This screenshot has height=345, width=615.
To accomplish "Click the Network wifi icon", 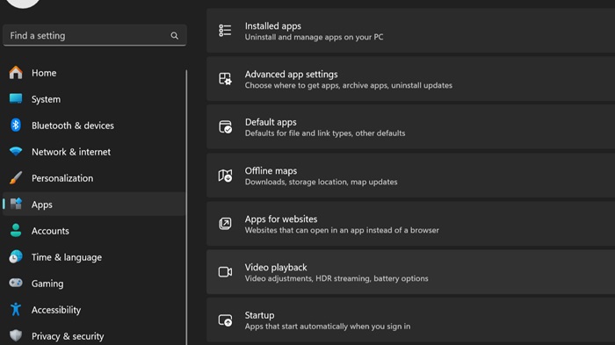I will pyautogui.click(x=16, y=151).
